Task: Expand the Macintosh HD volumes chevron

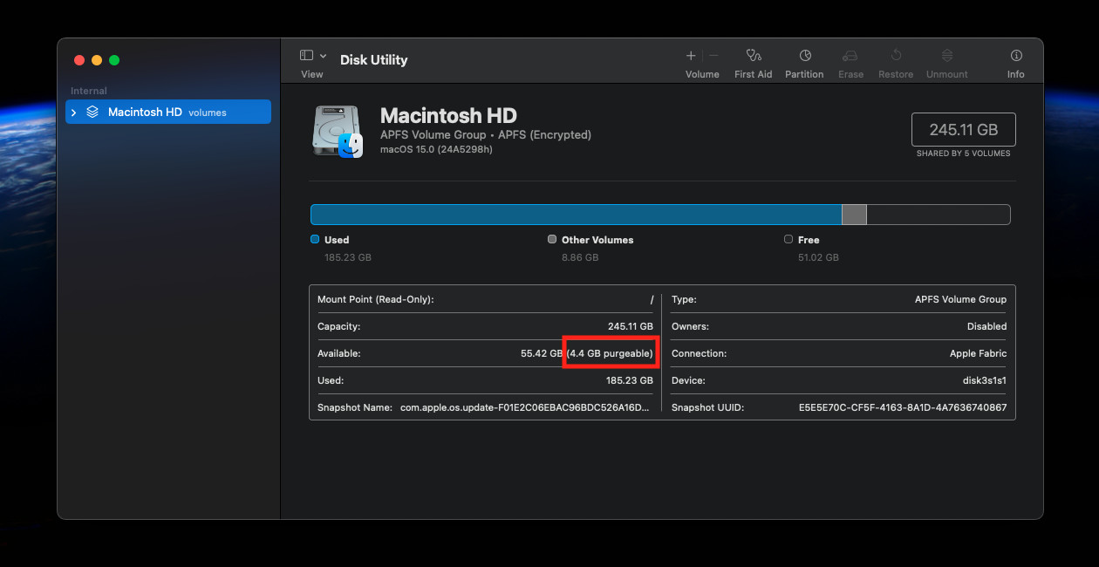Action: (74, 113)
